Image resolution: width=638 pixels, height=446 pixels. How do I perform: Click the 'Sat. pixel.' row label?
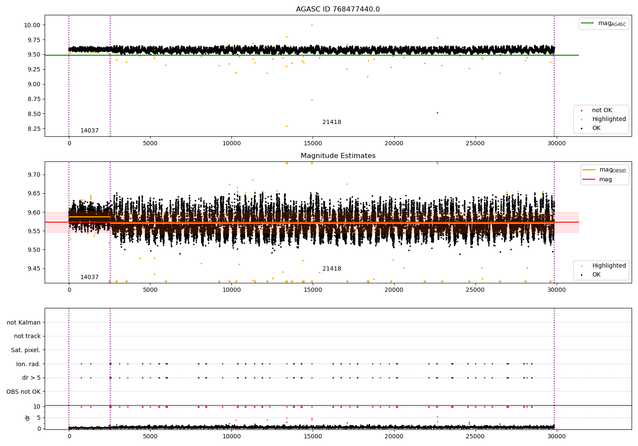pos(26,350)
